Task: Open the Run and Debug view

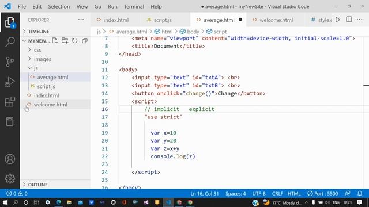Action: pos(10,82)
